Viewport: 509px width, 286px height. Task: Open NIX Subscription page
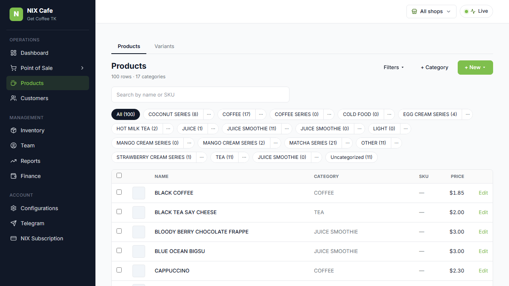48,238
